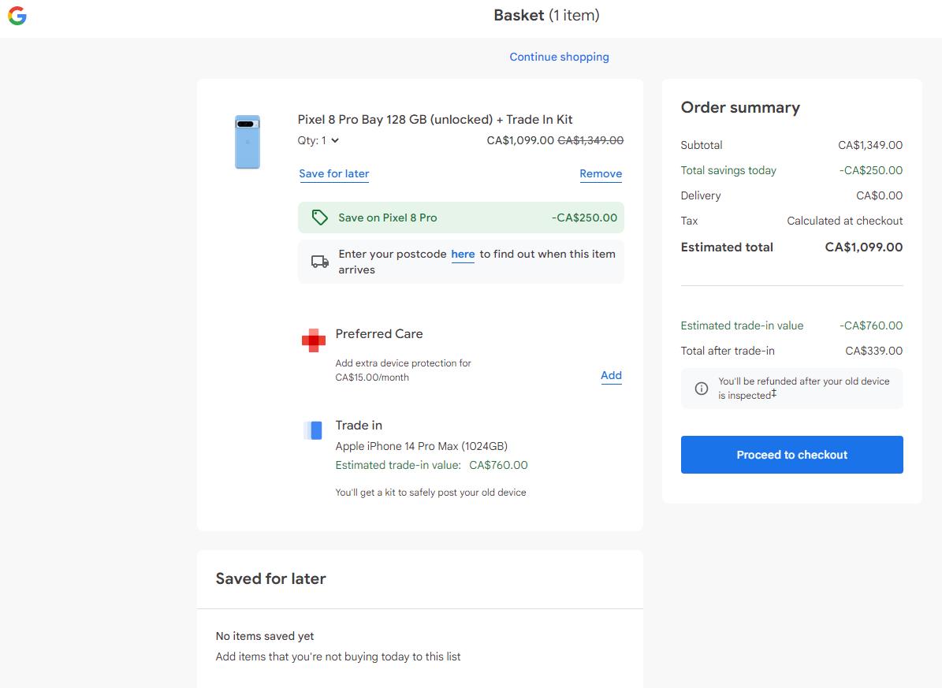Click the -CA$760.00 trade-in amount
Screen dimensions: 942x688
coord(871,325)
